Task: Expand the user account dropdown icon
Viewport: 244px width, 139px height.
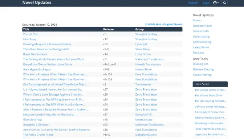Action: 216,3
